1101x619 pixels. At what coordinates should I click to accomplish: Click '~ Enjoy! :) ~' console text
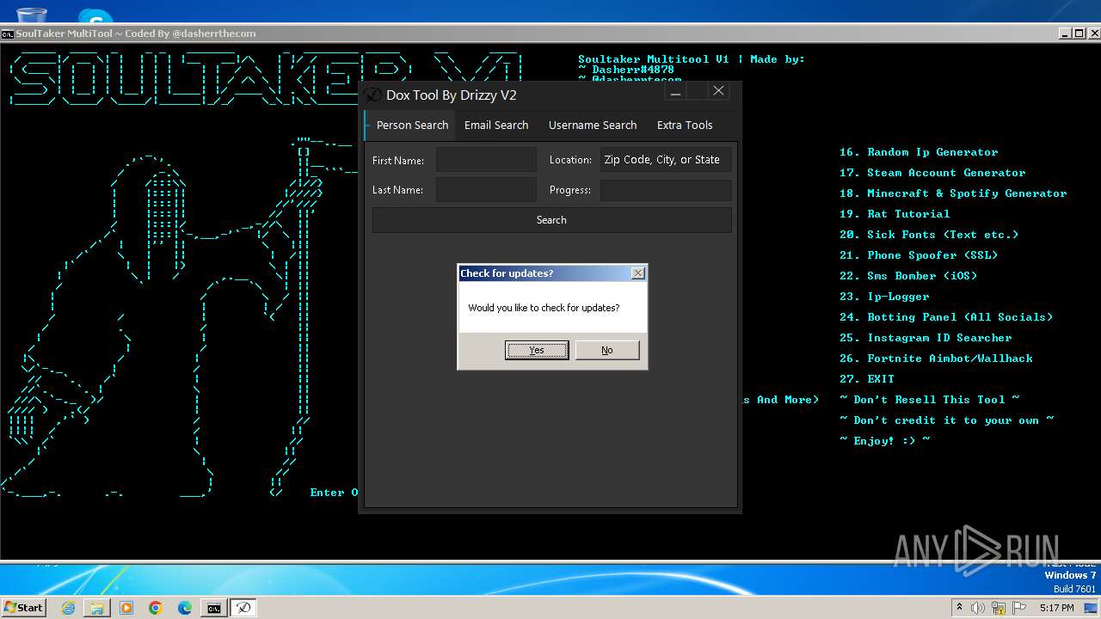point(884,440)
